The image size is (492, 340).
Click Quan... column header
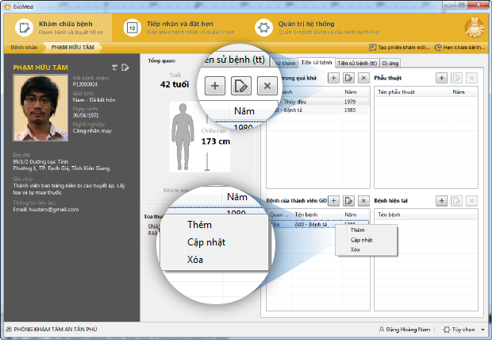pos(279,214)
